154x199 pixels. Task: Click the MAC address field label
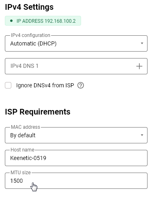tap(26, 127)
